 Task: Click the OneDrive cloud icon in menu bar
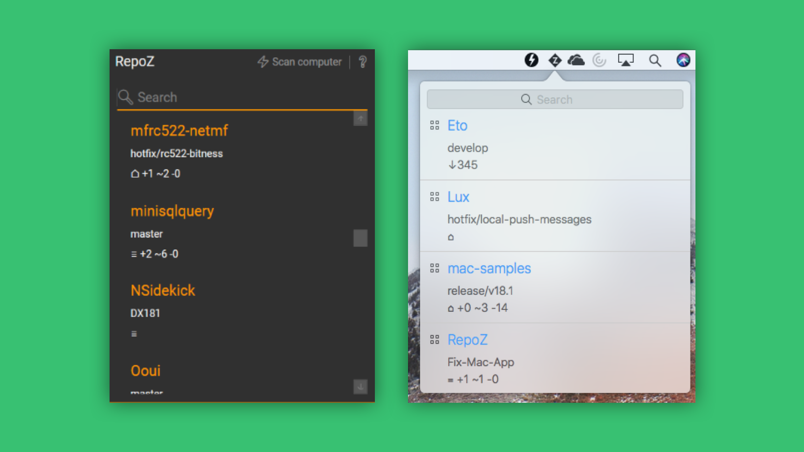[576, 60]
